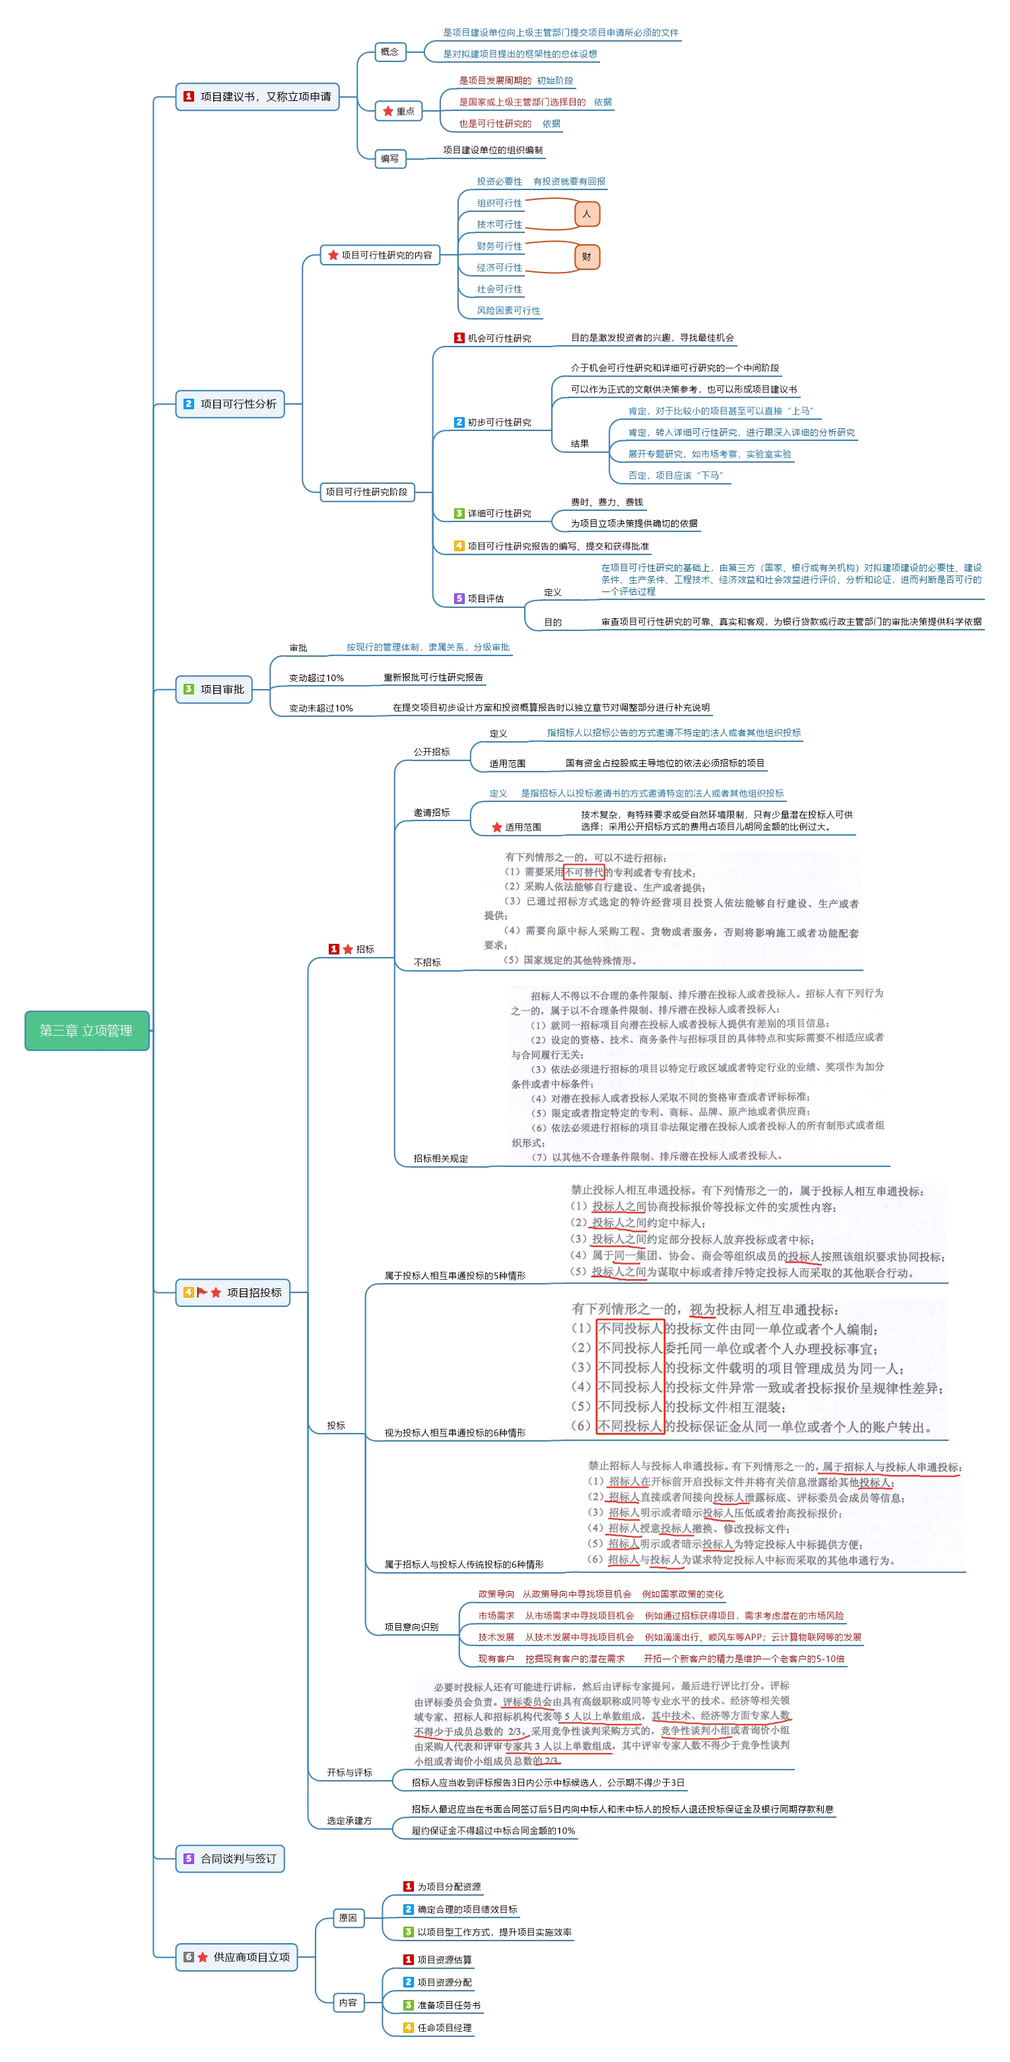Select the 不招标 topic
This screenshot has width=1010, height=2062.
(x=426, y=963)
